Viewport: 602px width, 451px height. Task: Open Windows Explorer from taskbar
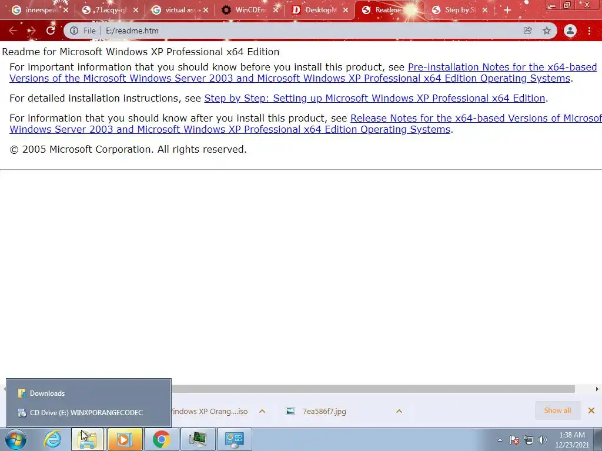[x=87, y=439]
